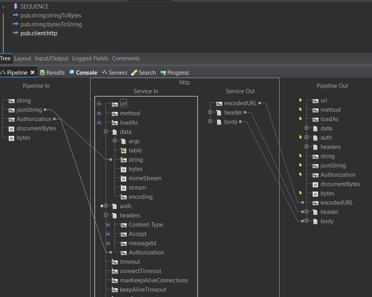Expand the auth node in Pipeline Out
Image resolution: width=372 pixels, height=297 pixels.
[307, 137]
